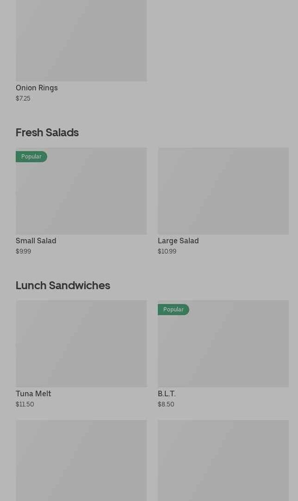Click the Onion Rings item name

[37, 88]
